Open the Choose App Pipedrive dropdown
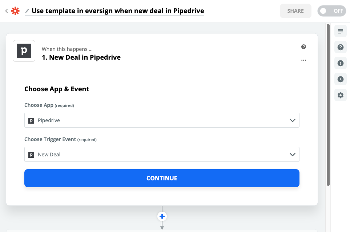Viewport: 350px width, 232px height. click(x=162, y=120)
